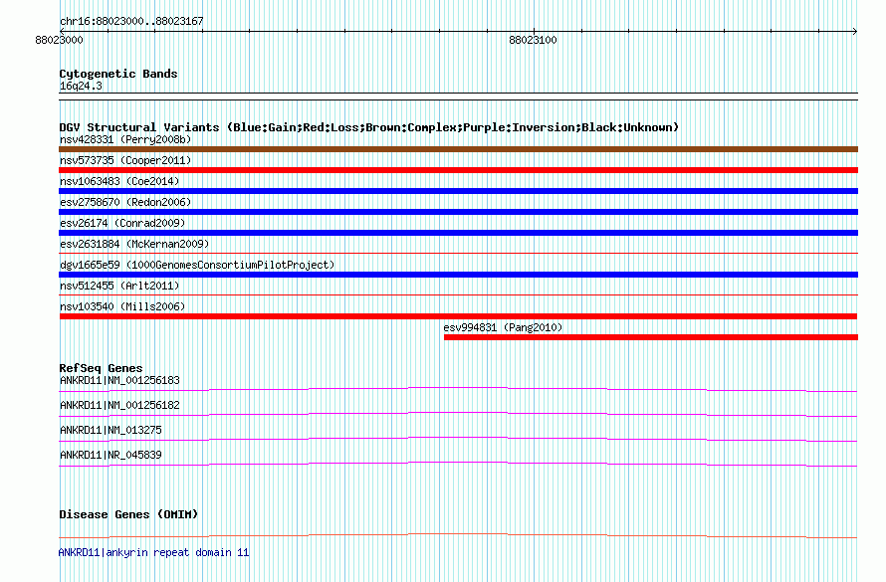Viewport: 886px width, 582px height.
Task: Select the blue nsv1063483 gain bar
Action: click(458, 191)
